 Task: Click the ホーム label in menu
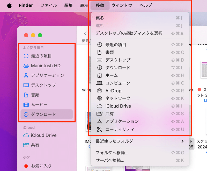point(112,75)
